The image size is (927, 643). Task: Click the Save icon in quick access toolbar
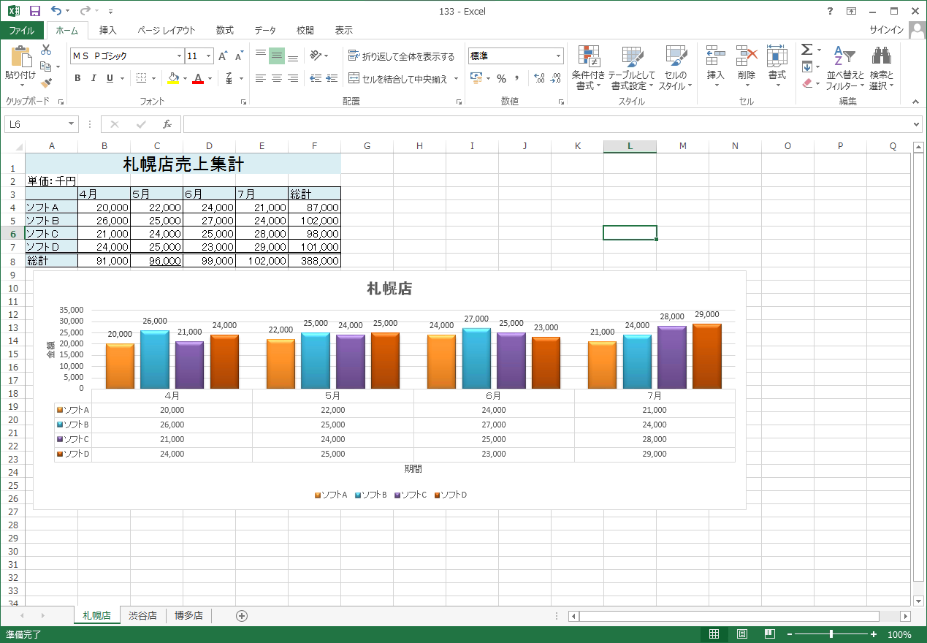pos(34,11)
